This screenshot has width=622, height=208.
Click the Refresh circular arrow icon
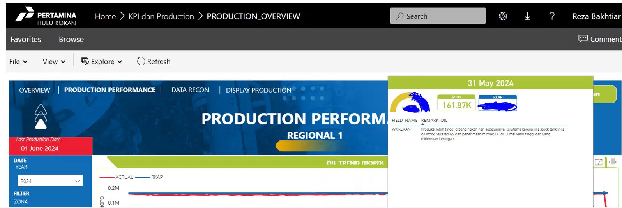click(141, 61)
